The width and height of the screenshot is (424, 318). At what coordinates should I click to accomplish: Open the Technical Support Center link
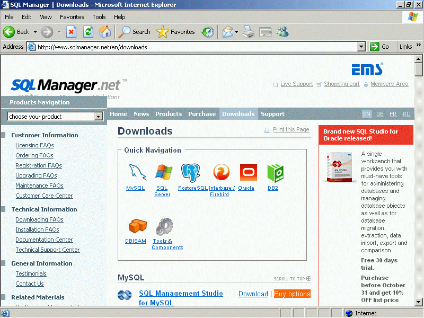pyautogui.click(x=48, y=250)
